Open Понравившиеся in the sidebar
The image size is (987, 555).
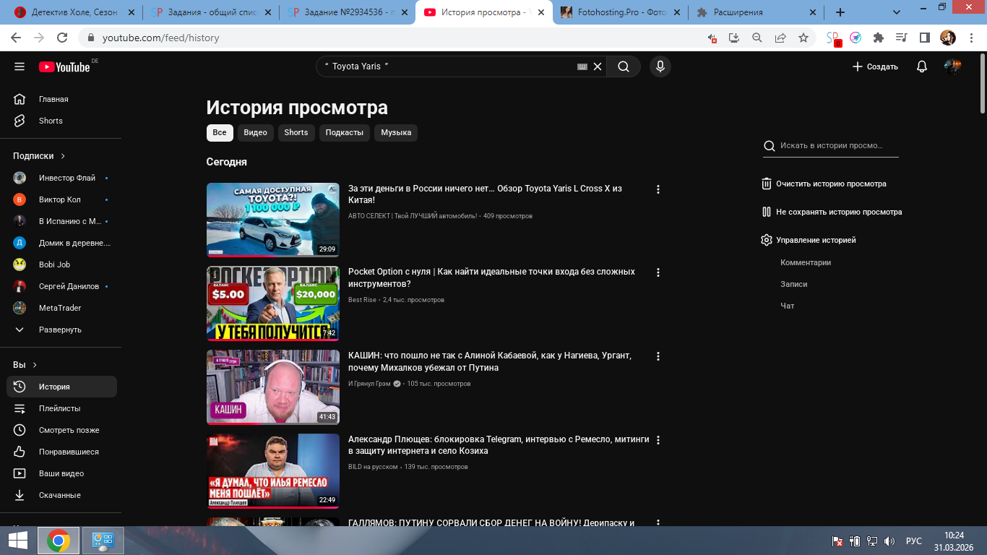pos(61,452)
